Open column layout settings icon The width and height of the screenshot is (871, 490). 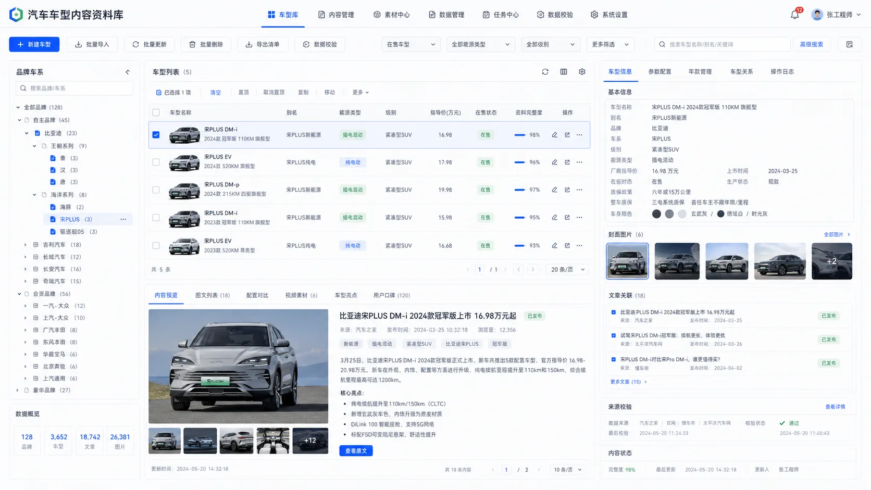(x=564, y=72)
